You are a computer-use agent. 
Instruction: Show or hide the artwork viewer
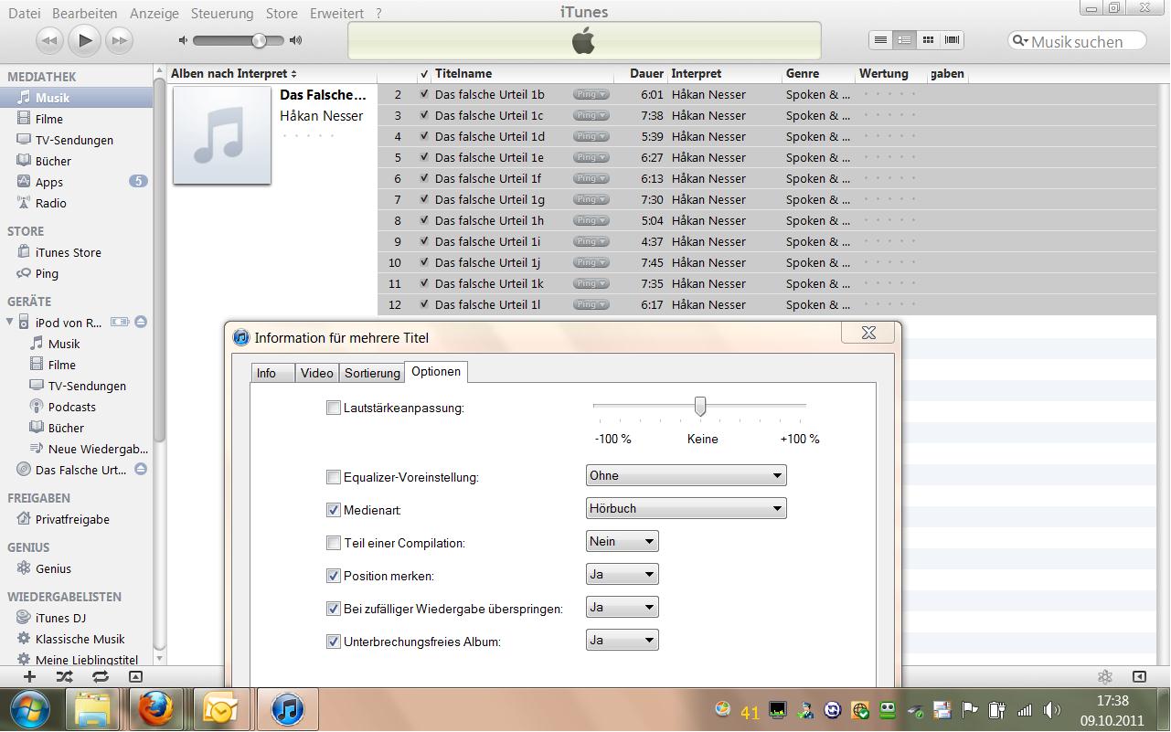(x=135, y=677)
